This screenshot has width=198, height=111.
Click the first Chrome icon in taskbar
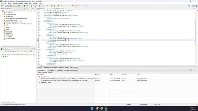click(x=97, y=109)
